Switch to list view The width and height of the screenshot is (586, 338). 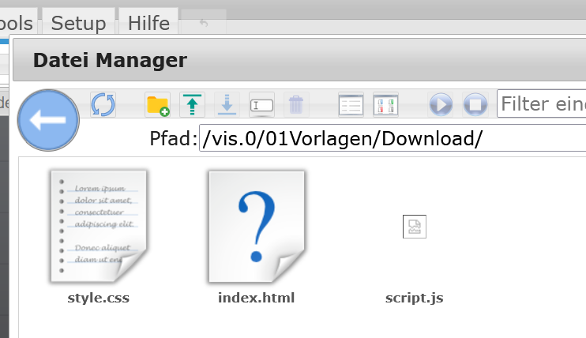350,104
